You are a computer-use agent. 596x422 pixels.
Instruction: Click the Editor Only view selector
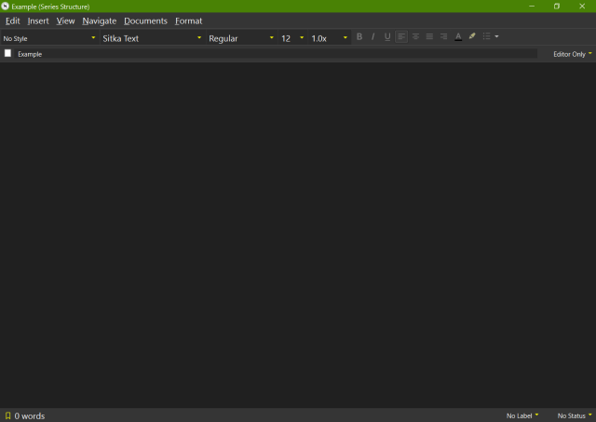(572, 54)
